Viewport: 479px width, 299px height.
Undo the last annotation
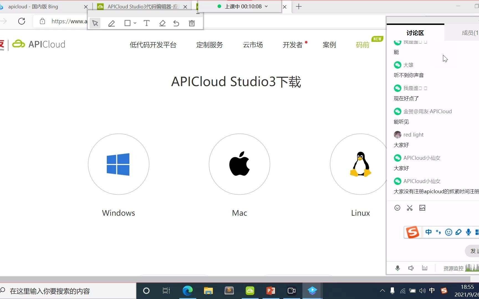[176, 23]
